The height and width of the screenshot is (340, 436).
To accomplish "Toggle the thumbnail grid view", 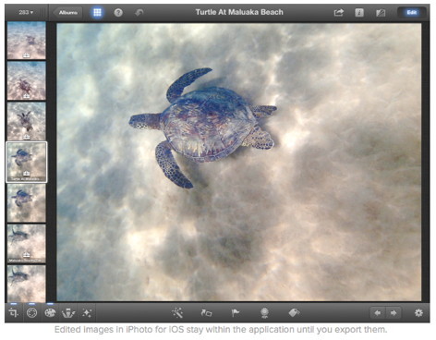I will (x=97, y=12).
